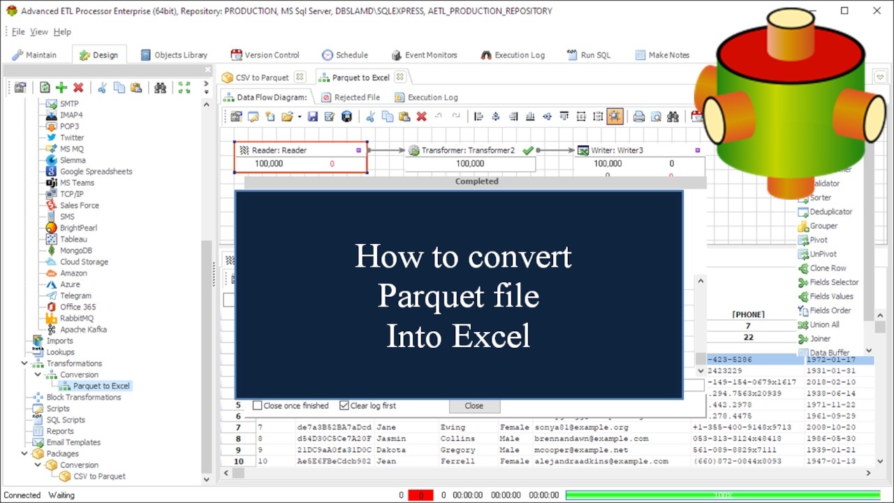The height and width of the screenshot is (503, 894).
Task: Toggle the Close once finished checkbox
Action: click(257, 405)
